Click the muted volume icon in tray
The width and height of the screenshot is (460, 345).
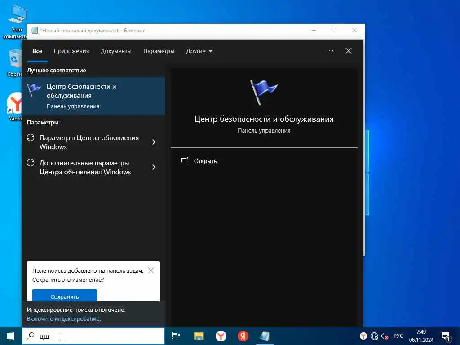(x=385, y=336)
